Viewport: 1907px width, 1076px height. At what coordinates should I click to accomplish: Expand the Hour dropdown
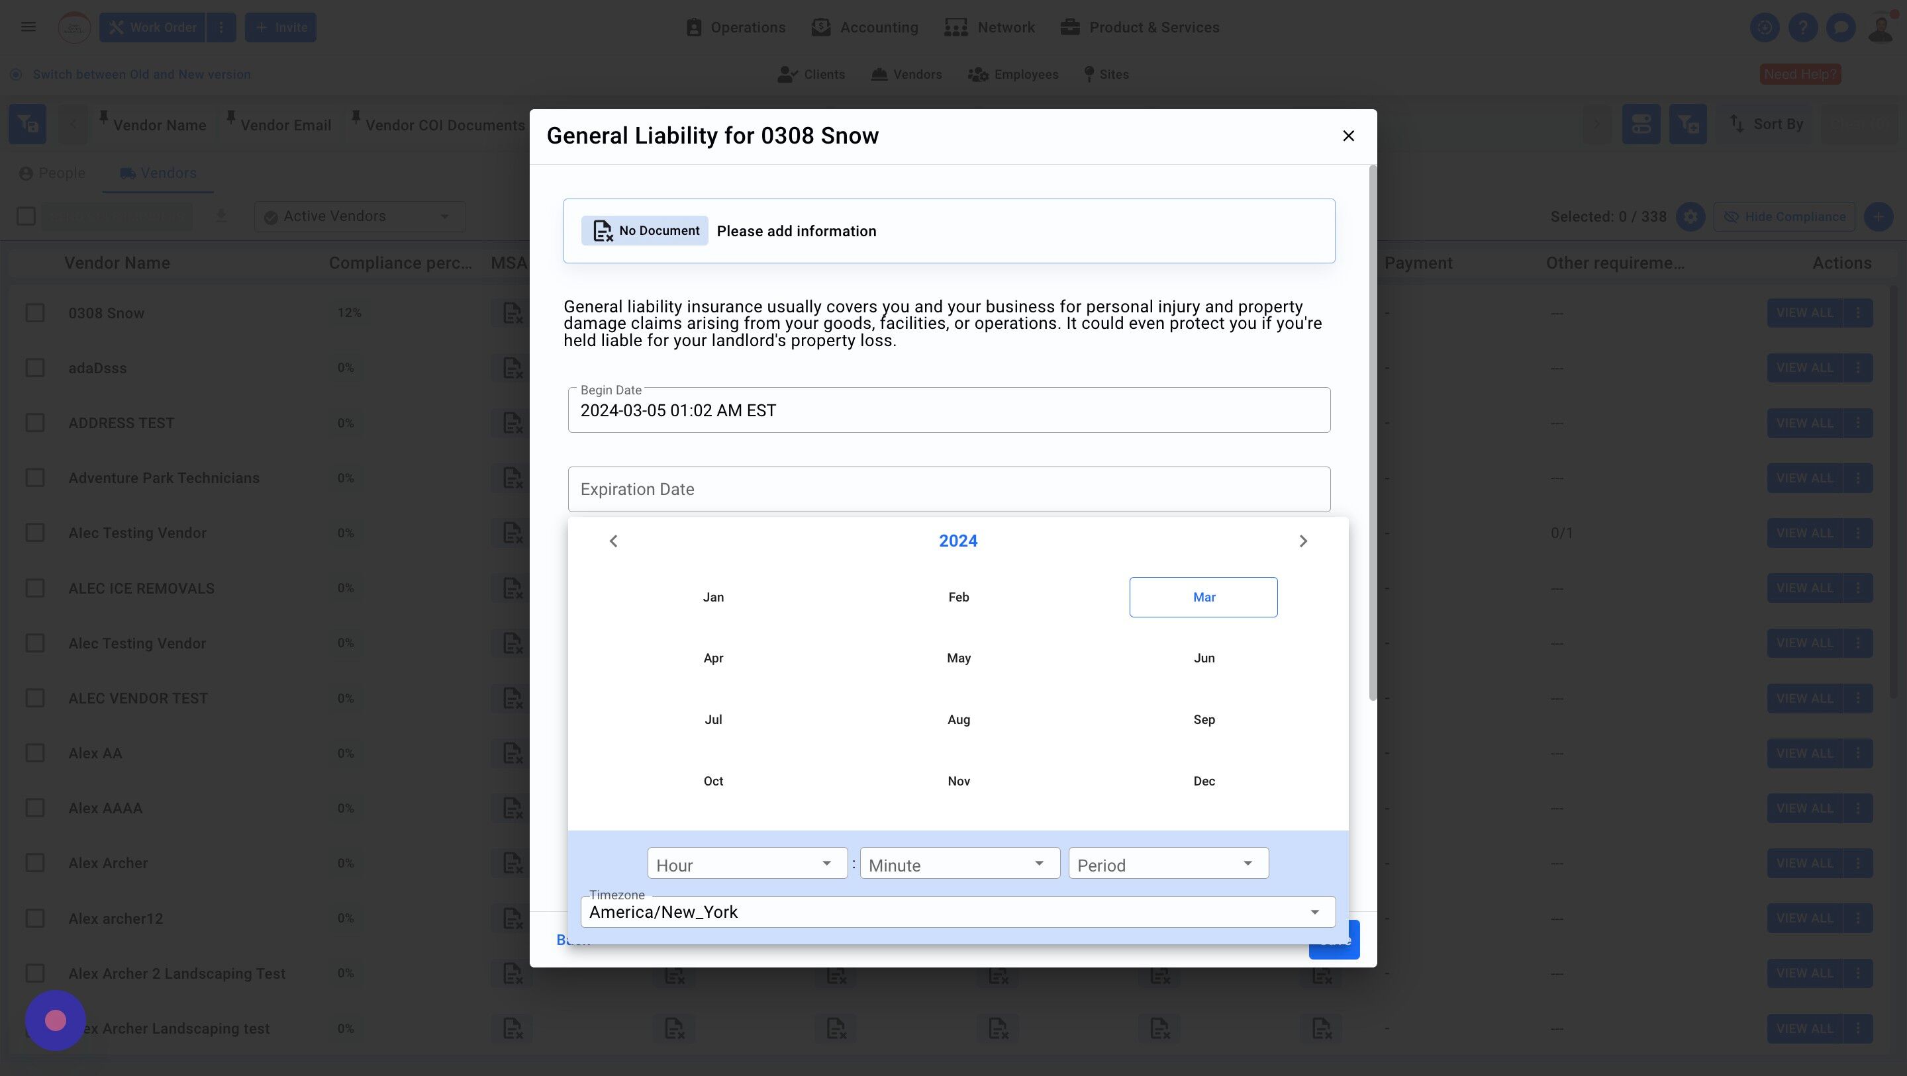click(x=747, y=864)
